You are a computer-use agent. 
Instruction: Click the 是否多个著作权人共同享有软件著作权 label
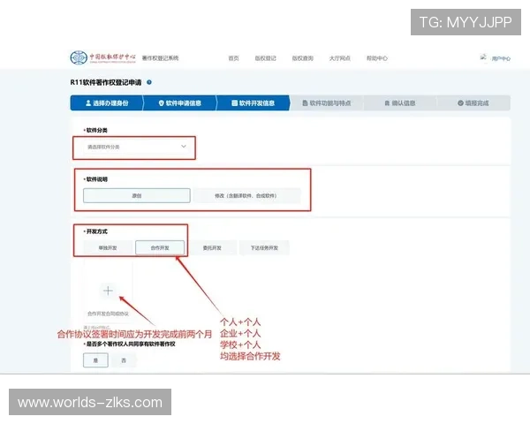131,344
